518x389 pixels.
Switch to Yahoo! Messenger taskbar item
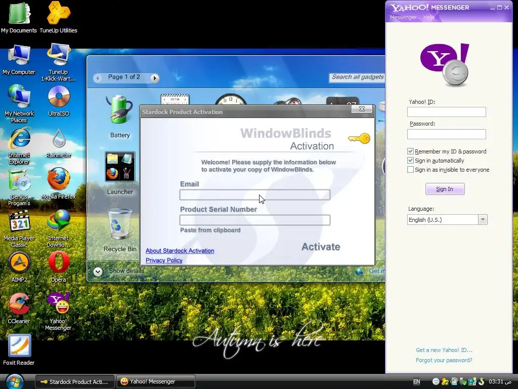[156, 382]
